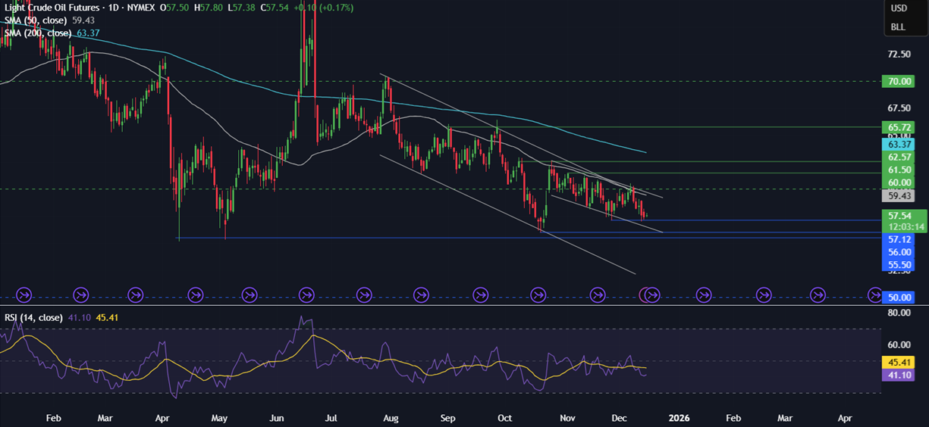Click the leftmost purple event marker icon

23,295
